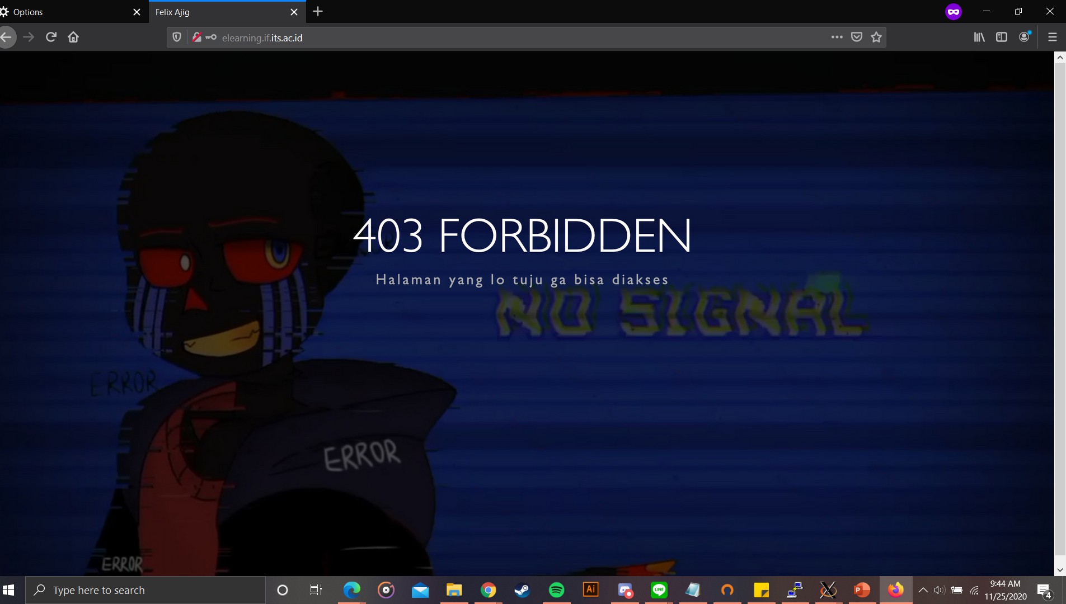Open the orange headphones app on the taskbar
Image resolution: width=1066 pixels, height=604 pixels.
pyautogui.click(x=727, y=590)
